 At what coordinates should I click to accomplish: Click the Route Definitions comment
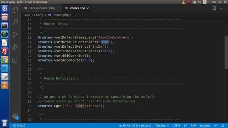tap(61, 79)
